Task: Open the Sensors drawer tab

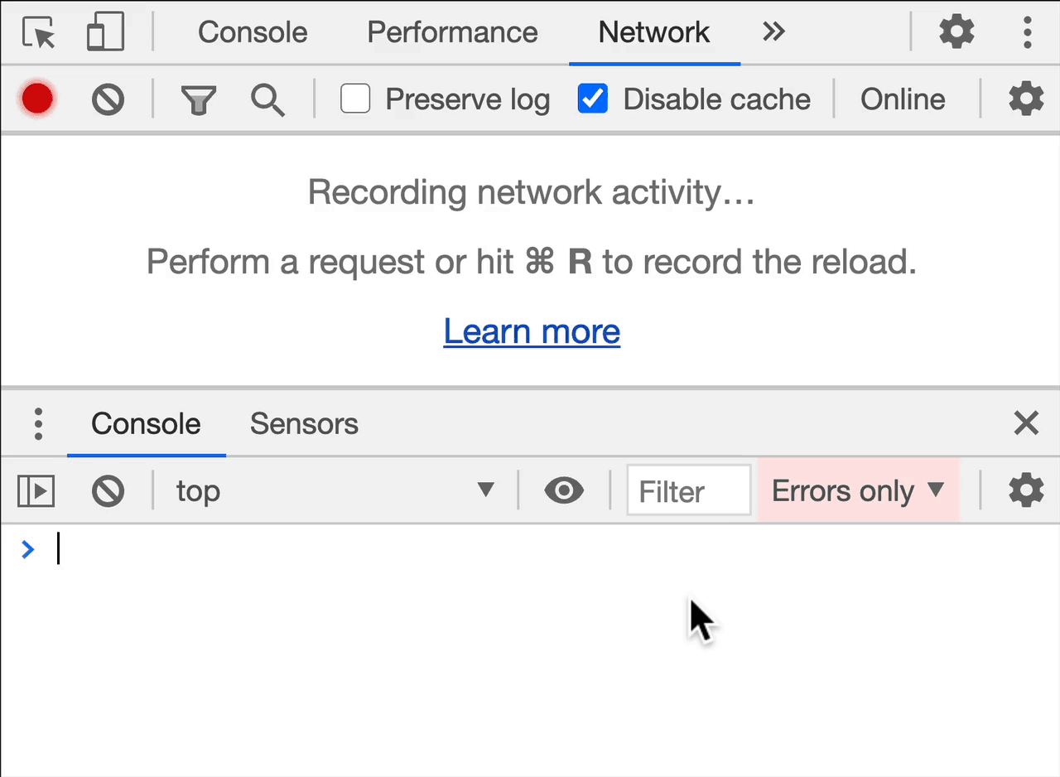Action: [x=304, y=424]
